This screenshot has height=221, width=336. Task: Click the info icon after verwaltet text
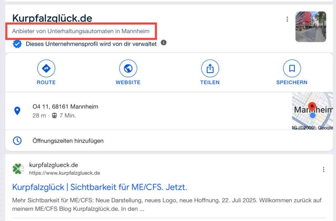coord(163,43)
